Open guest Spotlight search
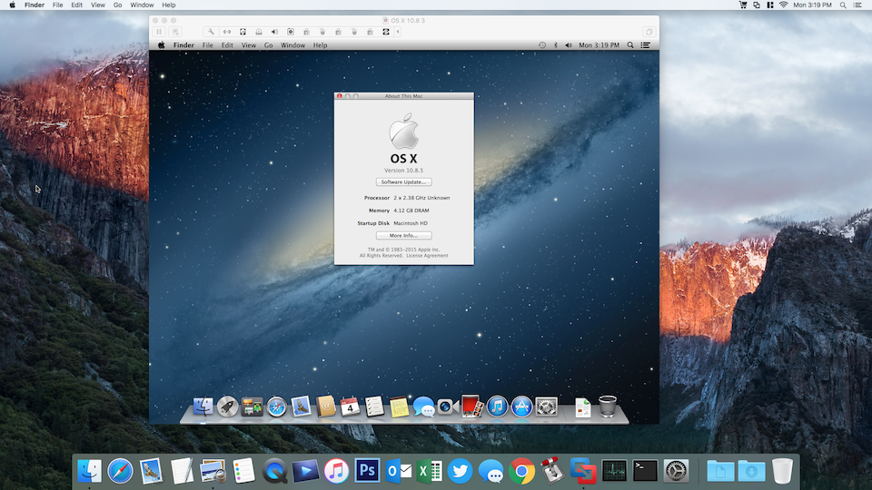The width and height of the screenshot is (872, 490). [x=630, y=45]
